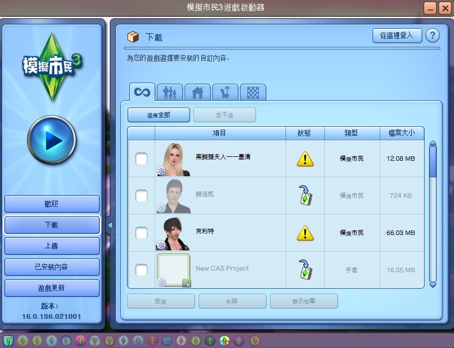Click the downloads box icon beside 下載 heading
Image resolution: width=454 pixels, height=348 pixels.
point(133,37)
